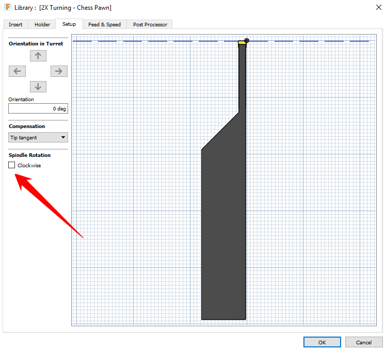This screenshot has width=386, height=350.
Task: Open the Feed & Speed tab
Action: (104, 24)
